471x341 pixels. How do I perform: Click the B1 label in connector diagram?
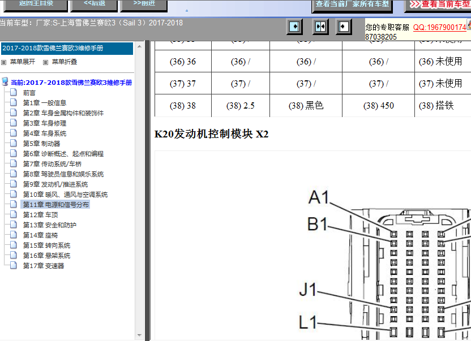tap(317, 224)
